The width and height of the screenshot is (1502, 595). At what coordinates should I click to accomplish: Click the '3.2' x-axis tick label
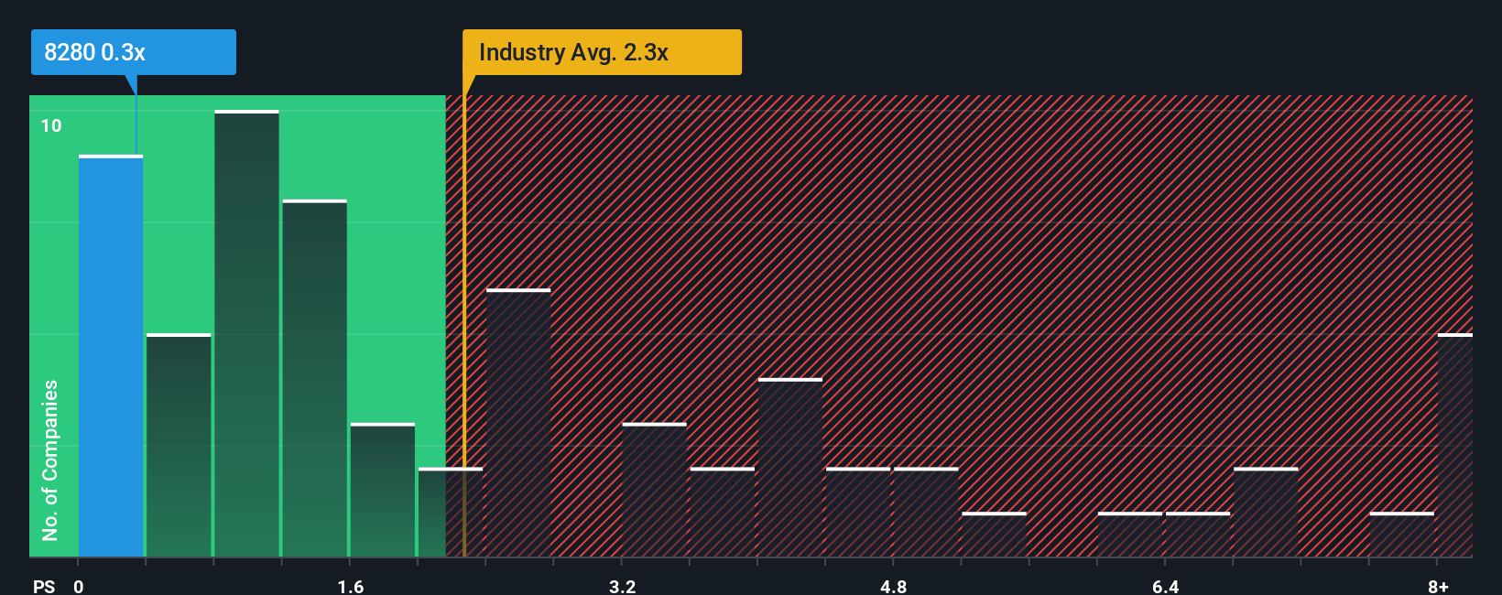click(x=622, y=586)
